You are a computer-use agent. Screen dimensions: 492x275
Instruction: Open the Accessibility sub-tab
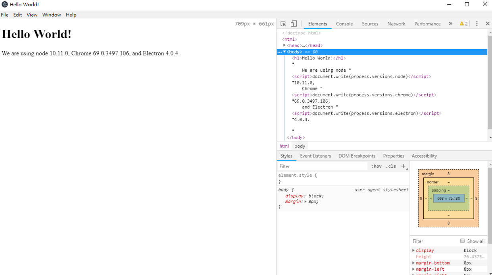(424, 156)
